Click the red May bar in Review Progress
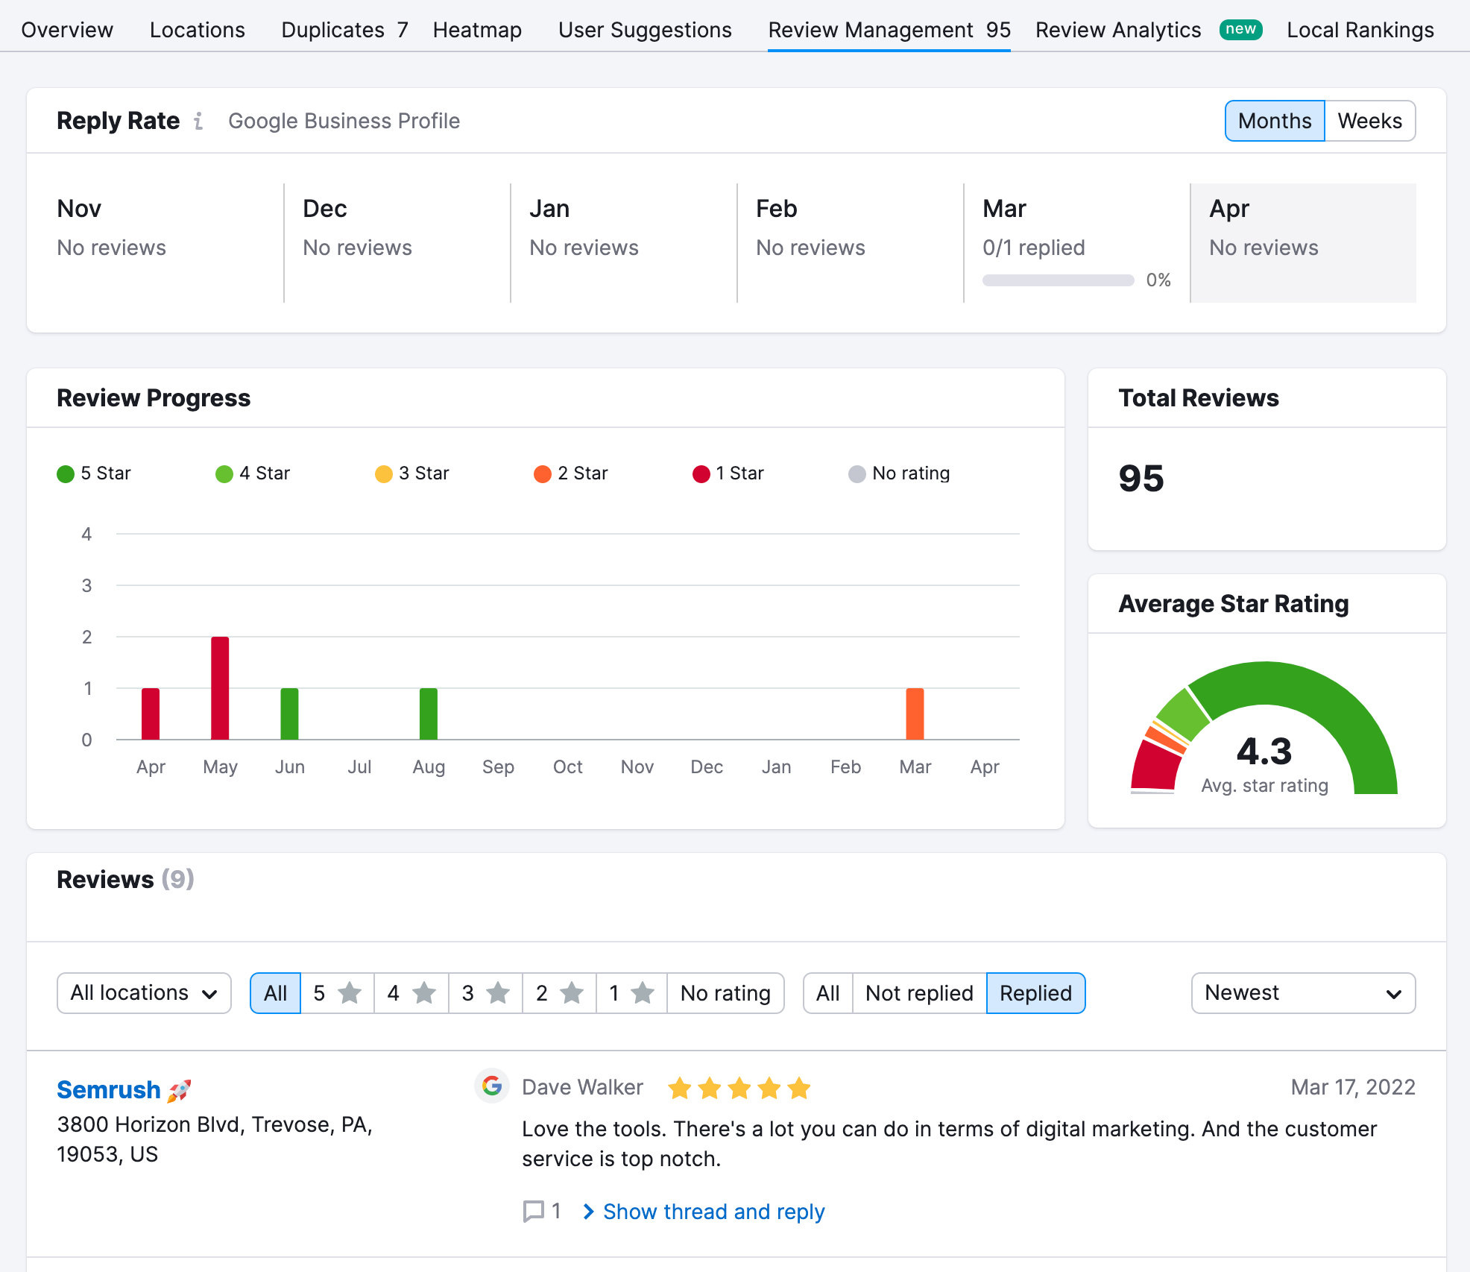1470x1272 pixels. pos(220,687)
